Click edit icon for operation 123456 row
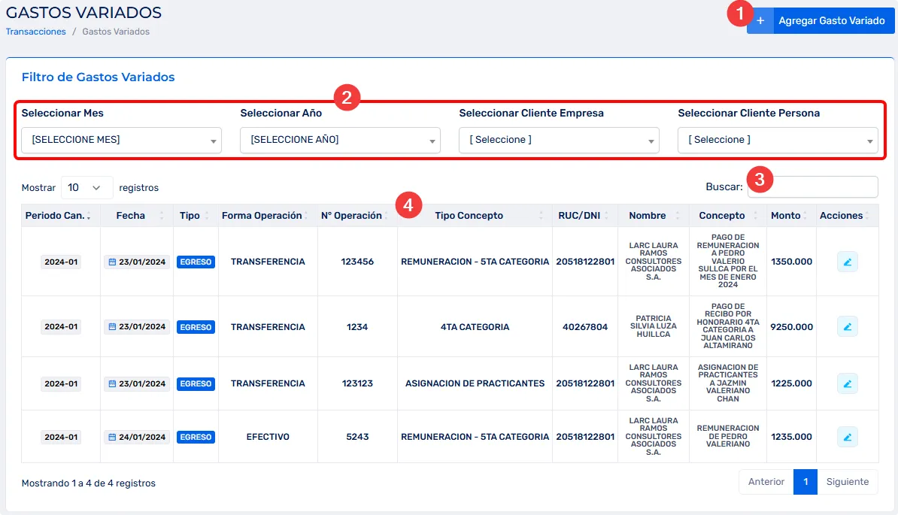The height and width of the screenshot is (515, 898). coord(847,262)
